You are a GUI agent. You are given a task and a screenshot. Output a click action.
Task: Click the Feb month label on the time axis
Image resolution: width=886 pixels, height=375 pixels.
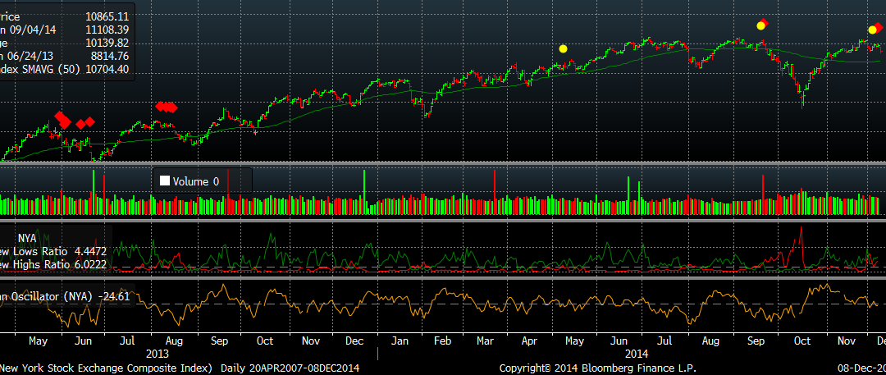click(x=442, y=341)
